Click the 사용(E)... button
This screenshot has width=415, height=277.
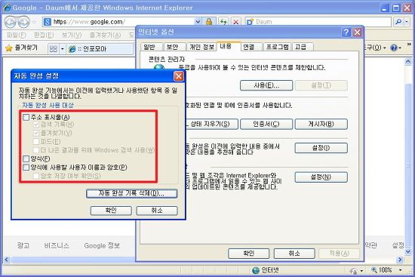(x=266, y=85)
